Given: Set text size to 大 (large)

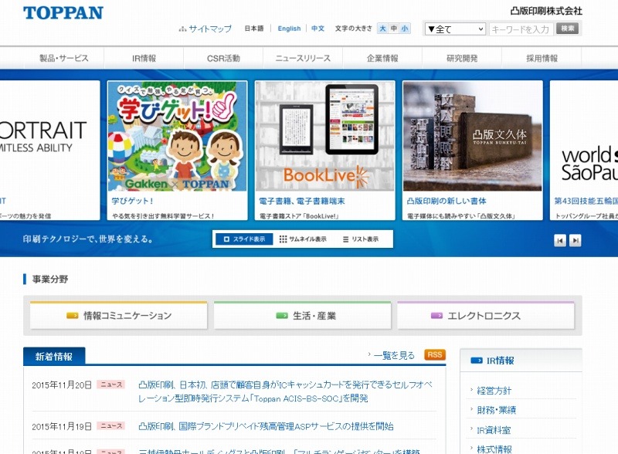Looking at the screenshot, I should click(x=382, y=29).
